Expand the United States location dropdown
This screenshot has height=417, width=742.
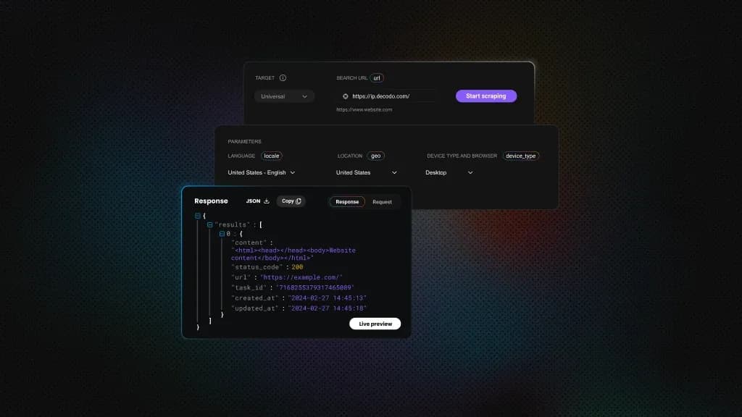pyautogui.click(x=367, y=173)
